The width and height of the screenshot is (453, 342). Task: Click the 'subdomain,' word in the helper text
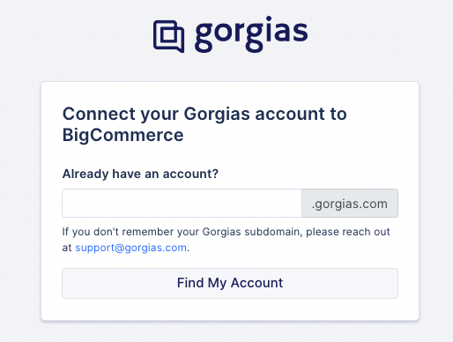tap(273, 232)
